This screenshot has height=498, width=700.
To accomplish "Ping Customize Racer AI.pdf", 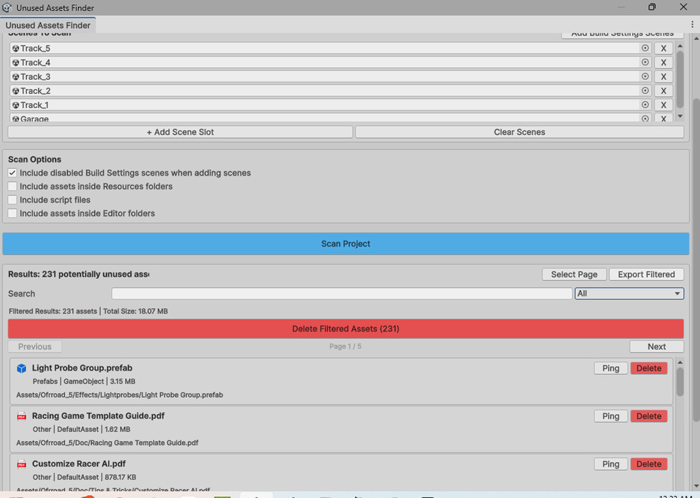I will pos(611,464).
